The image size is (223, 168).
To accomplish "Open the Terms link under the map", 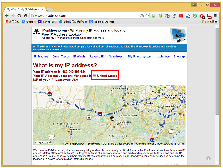I will (180, 144).
